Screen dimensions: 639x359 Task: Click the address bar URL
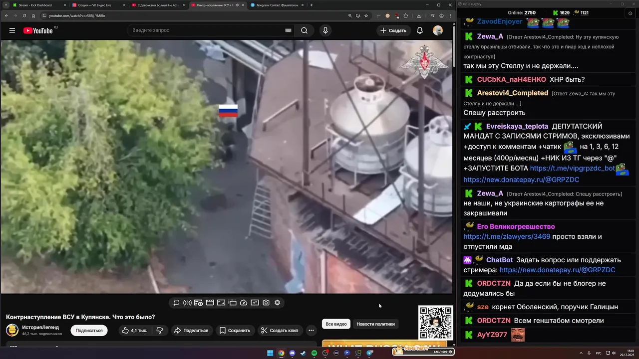pos(77,15)
